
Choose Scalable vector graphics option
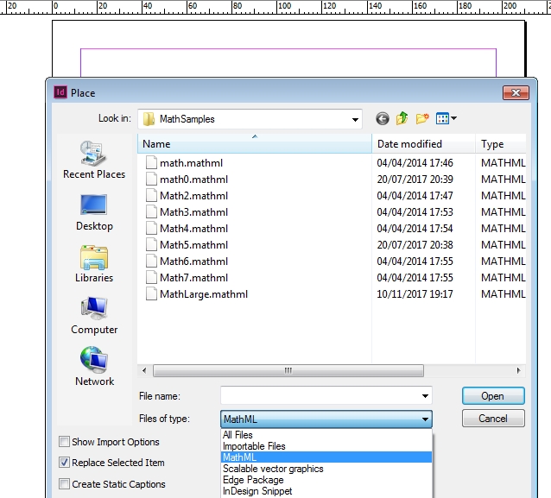coord(326,469)
